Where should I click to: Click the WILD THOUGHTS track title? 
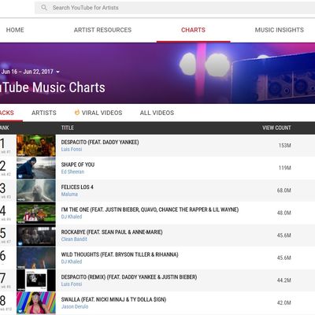click(x=120, y=254)
